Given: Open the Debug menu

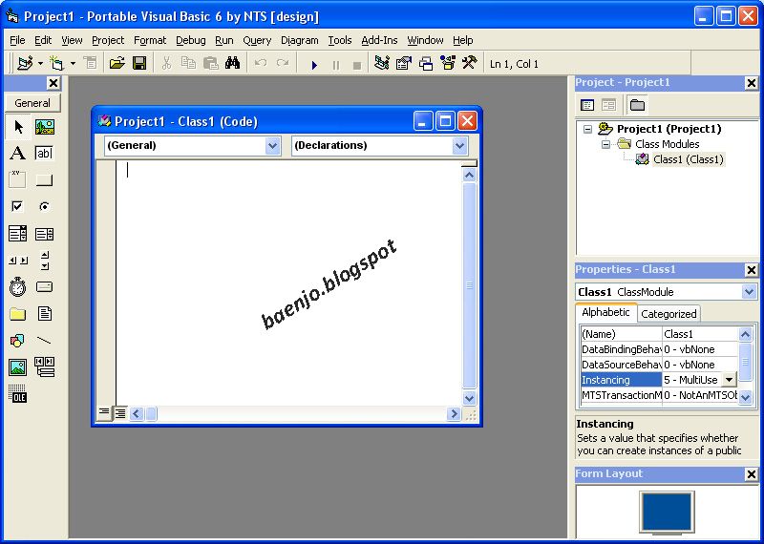Looking at the screenshot, I should coord(190,40).
